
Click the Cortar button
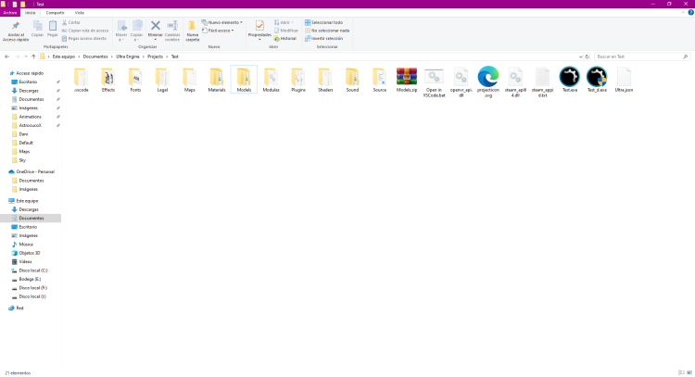click(x=71, y=22)
